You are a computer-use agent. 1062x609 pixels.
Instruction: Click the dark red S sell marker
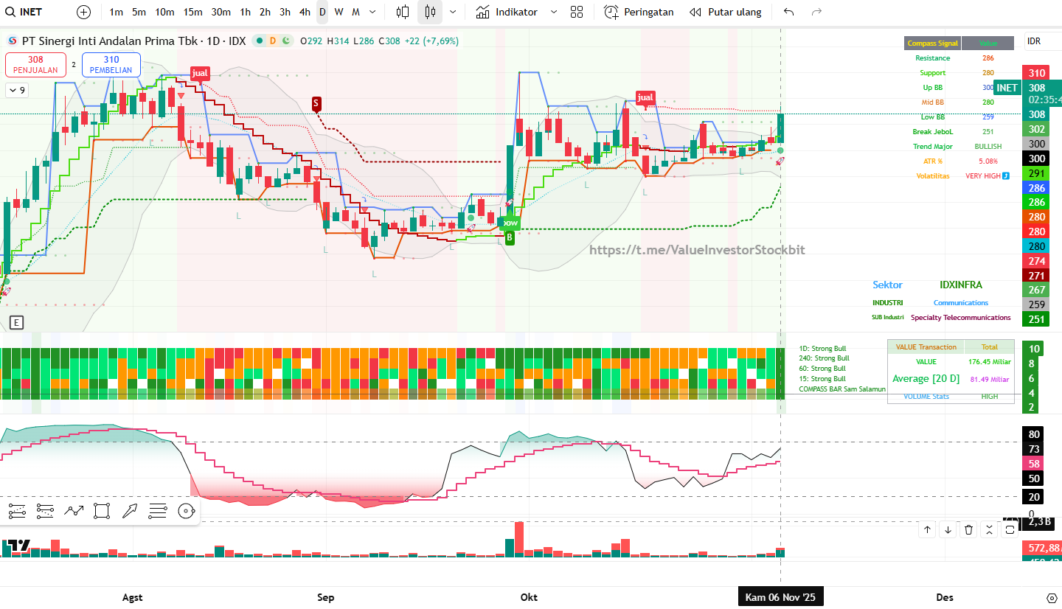(316, 103)
